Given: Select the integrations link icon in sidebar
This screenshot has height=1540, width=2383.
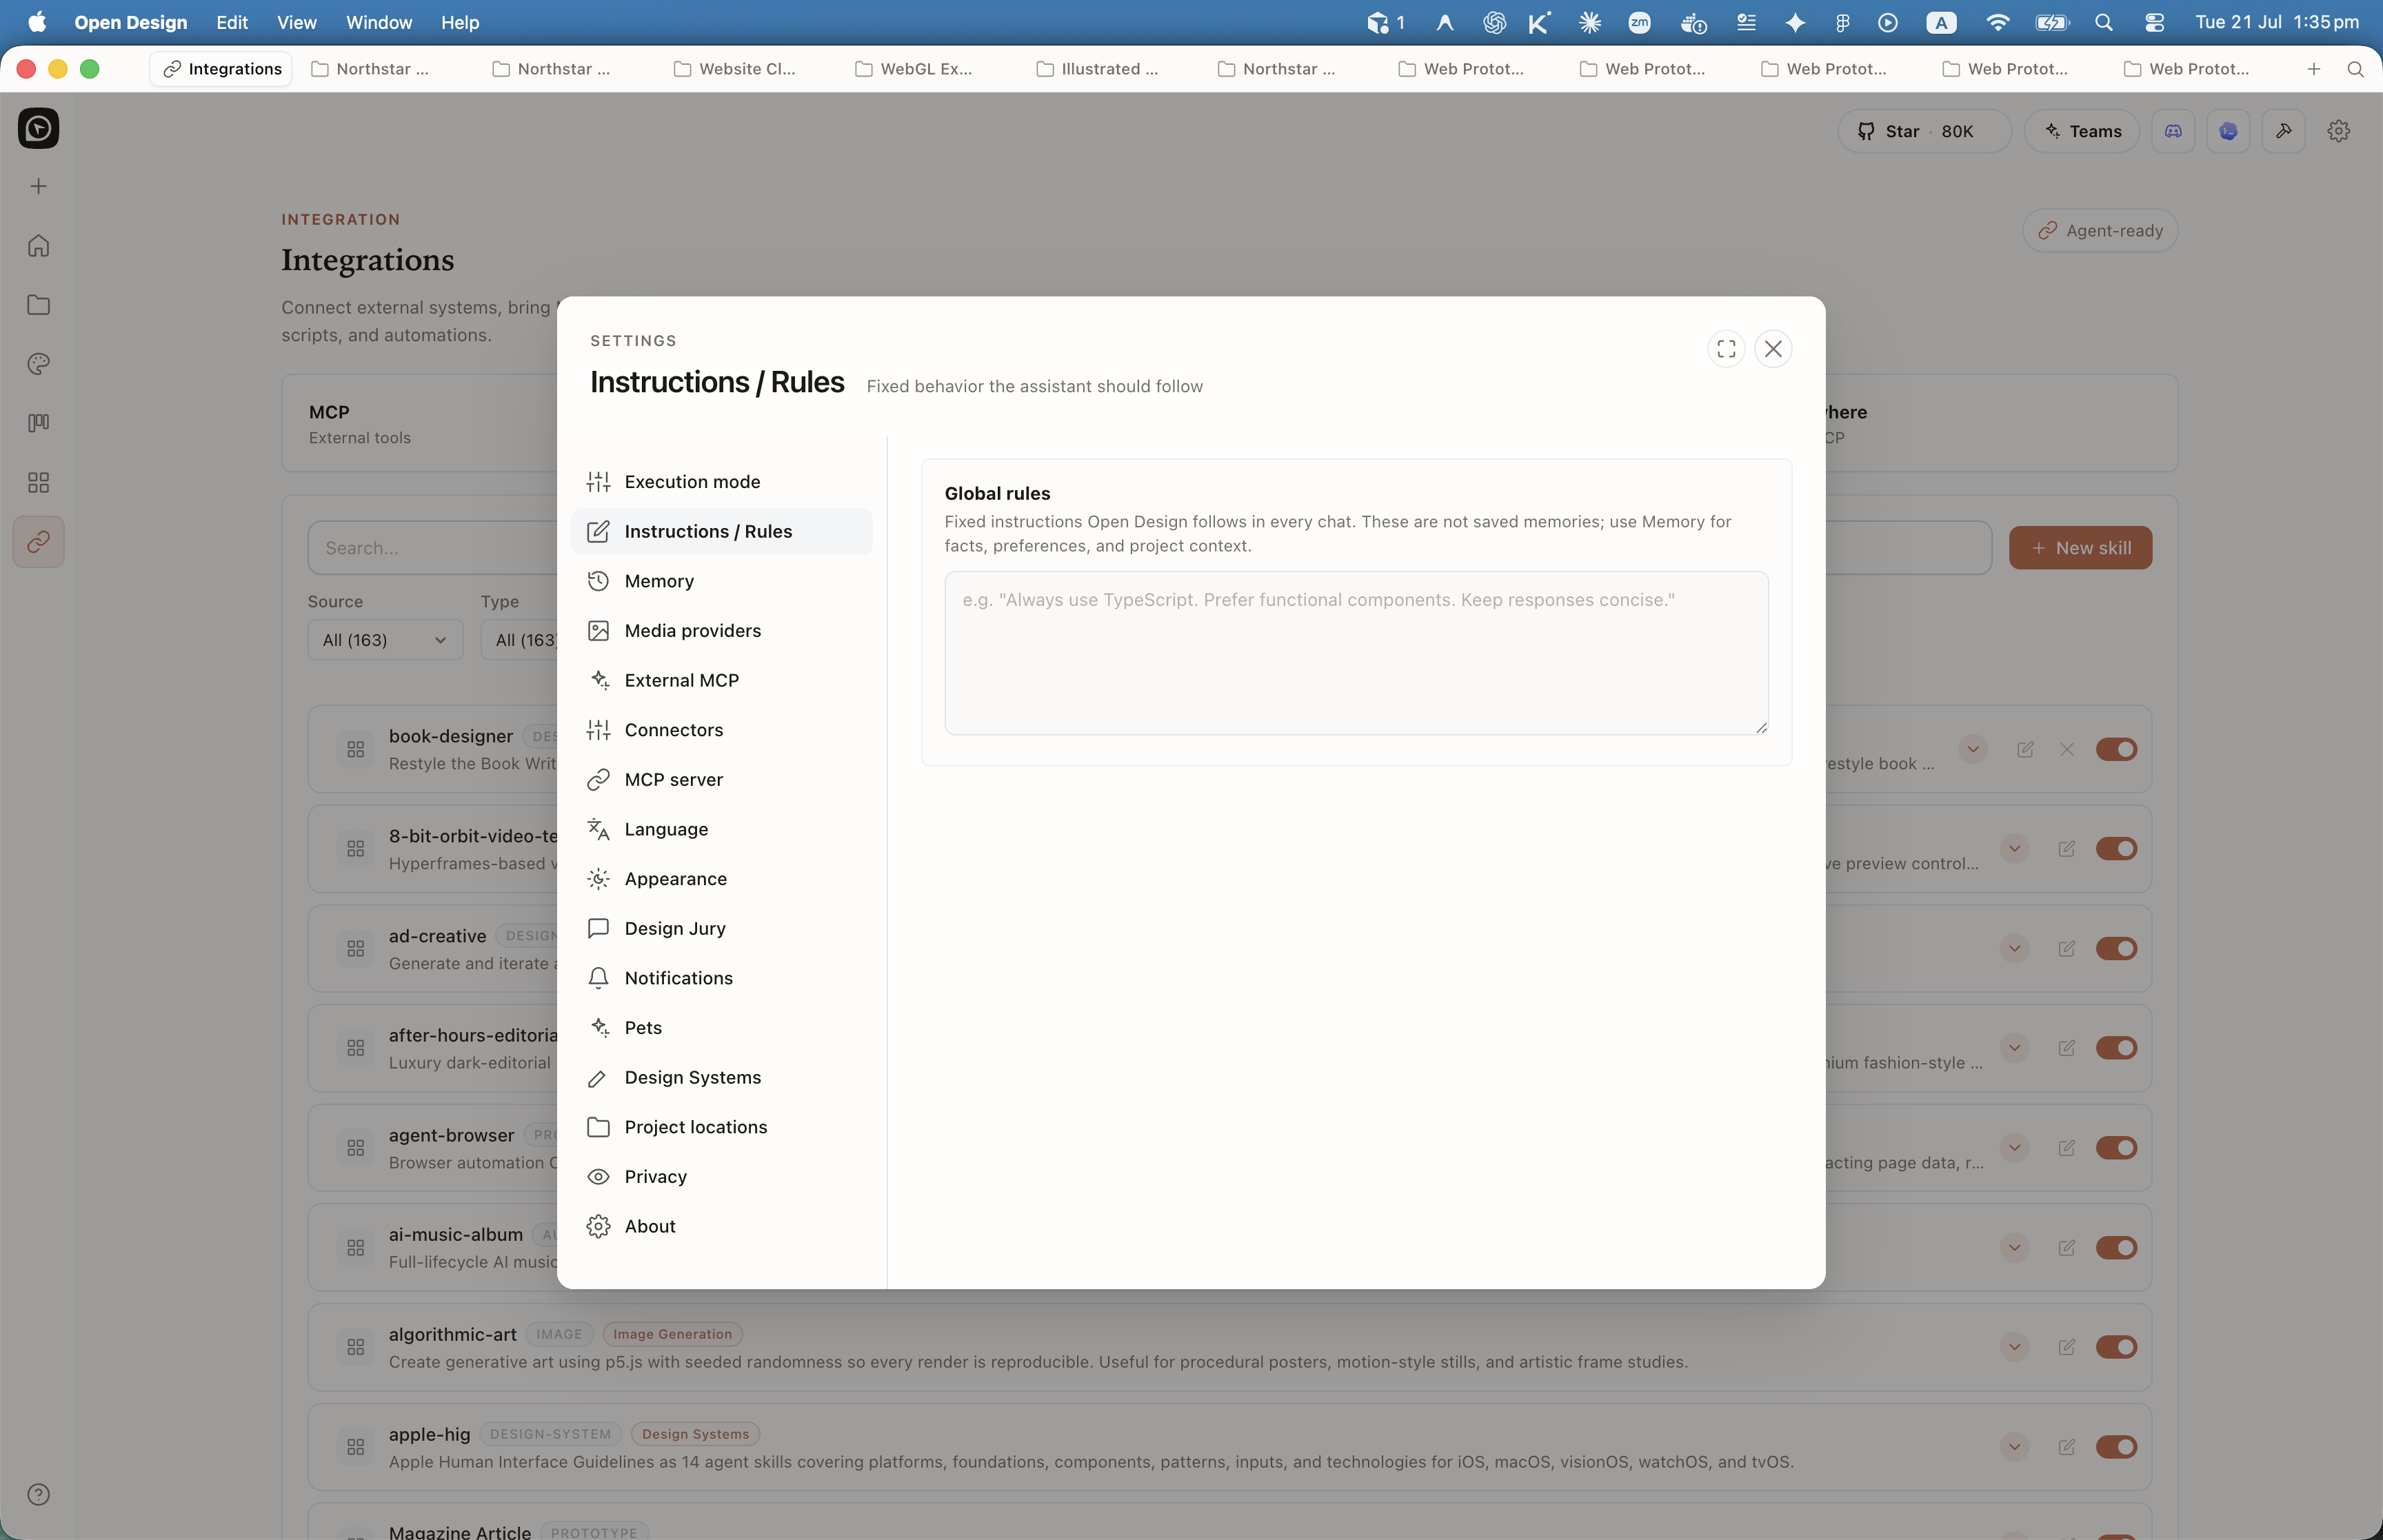Looking at the screenshot, I should (x=38, y=542).
